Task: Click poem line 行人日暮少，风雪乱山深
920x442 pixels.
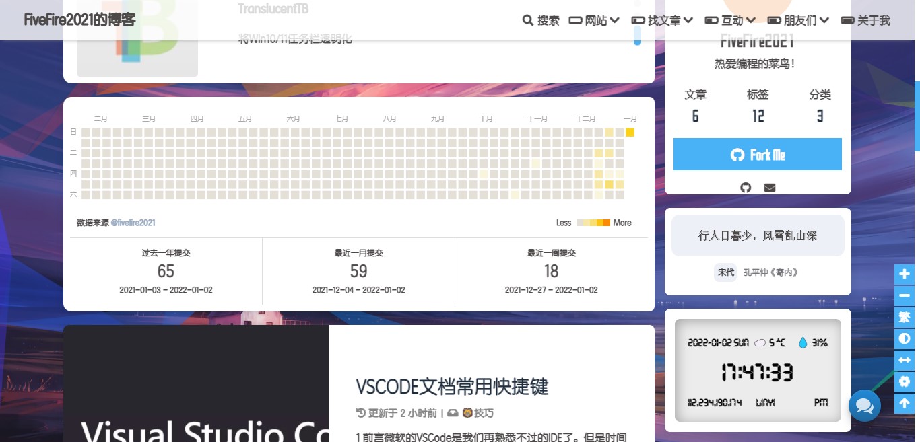Action: [x=758, y=235]
